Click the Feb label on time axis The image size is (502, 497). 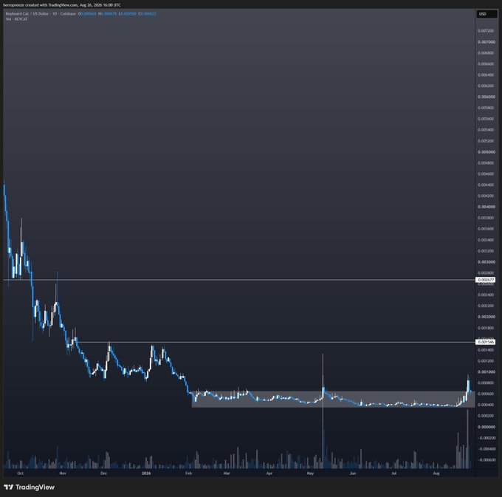point(188,473)
